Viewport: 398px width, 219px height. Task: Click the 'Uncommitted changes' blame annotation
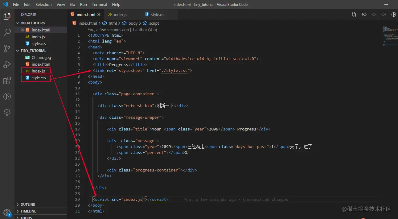[x=265, y=200]
